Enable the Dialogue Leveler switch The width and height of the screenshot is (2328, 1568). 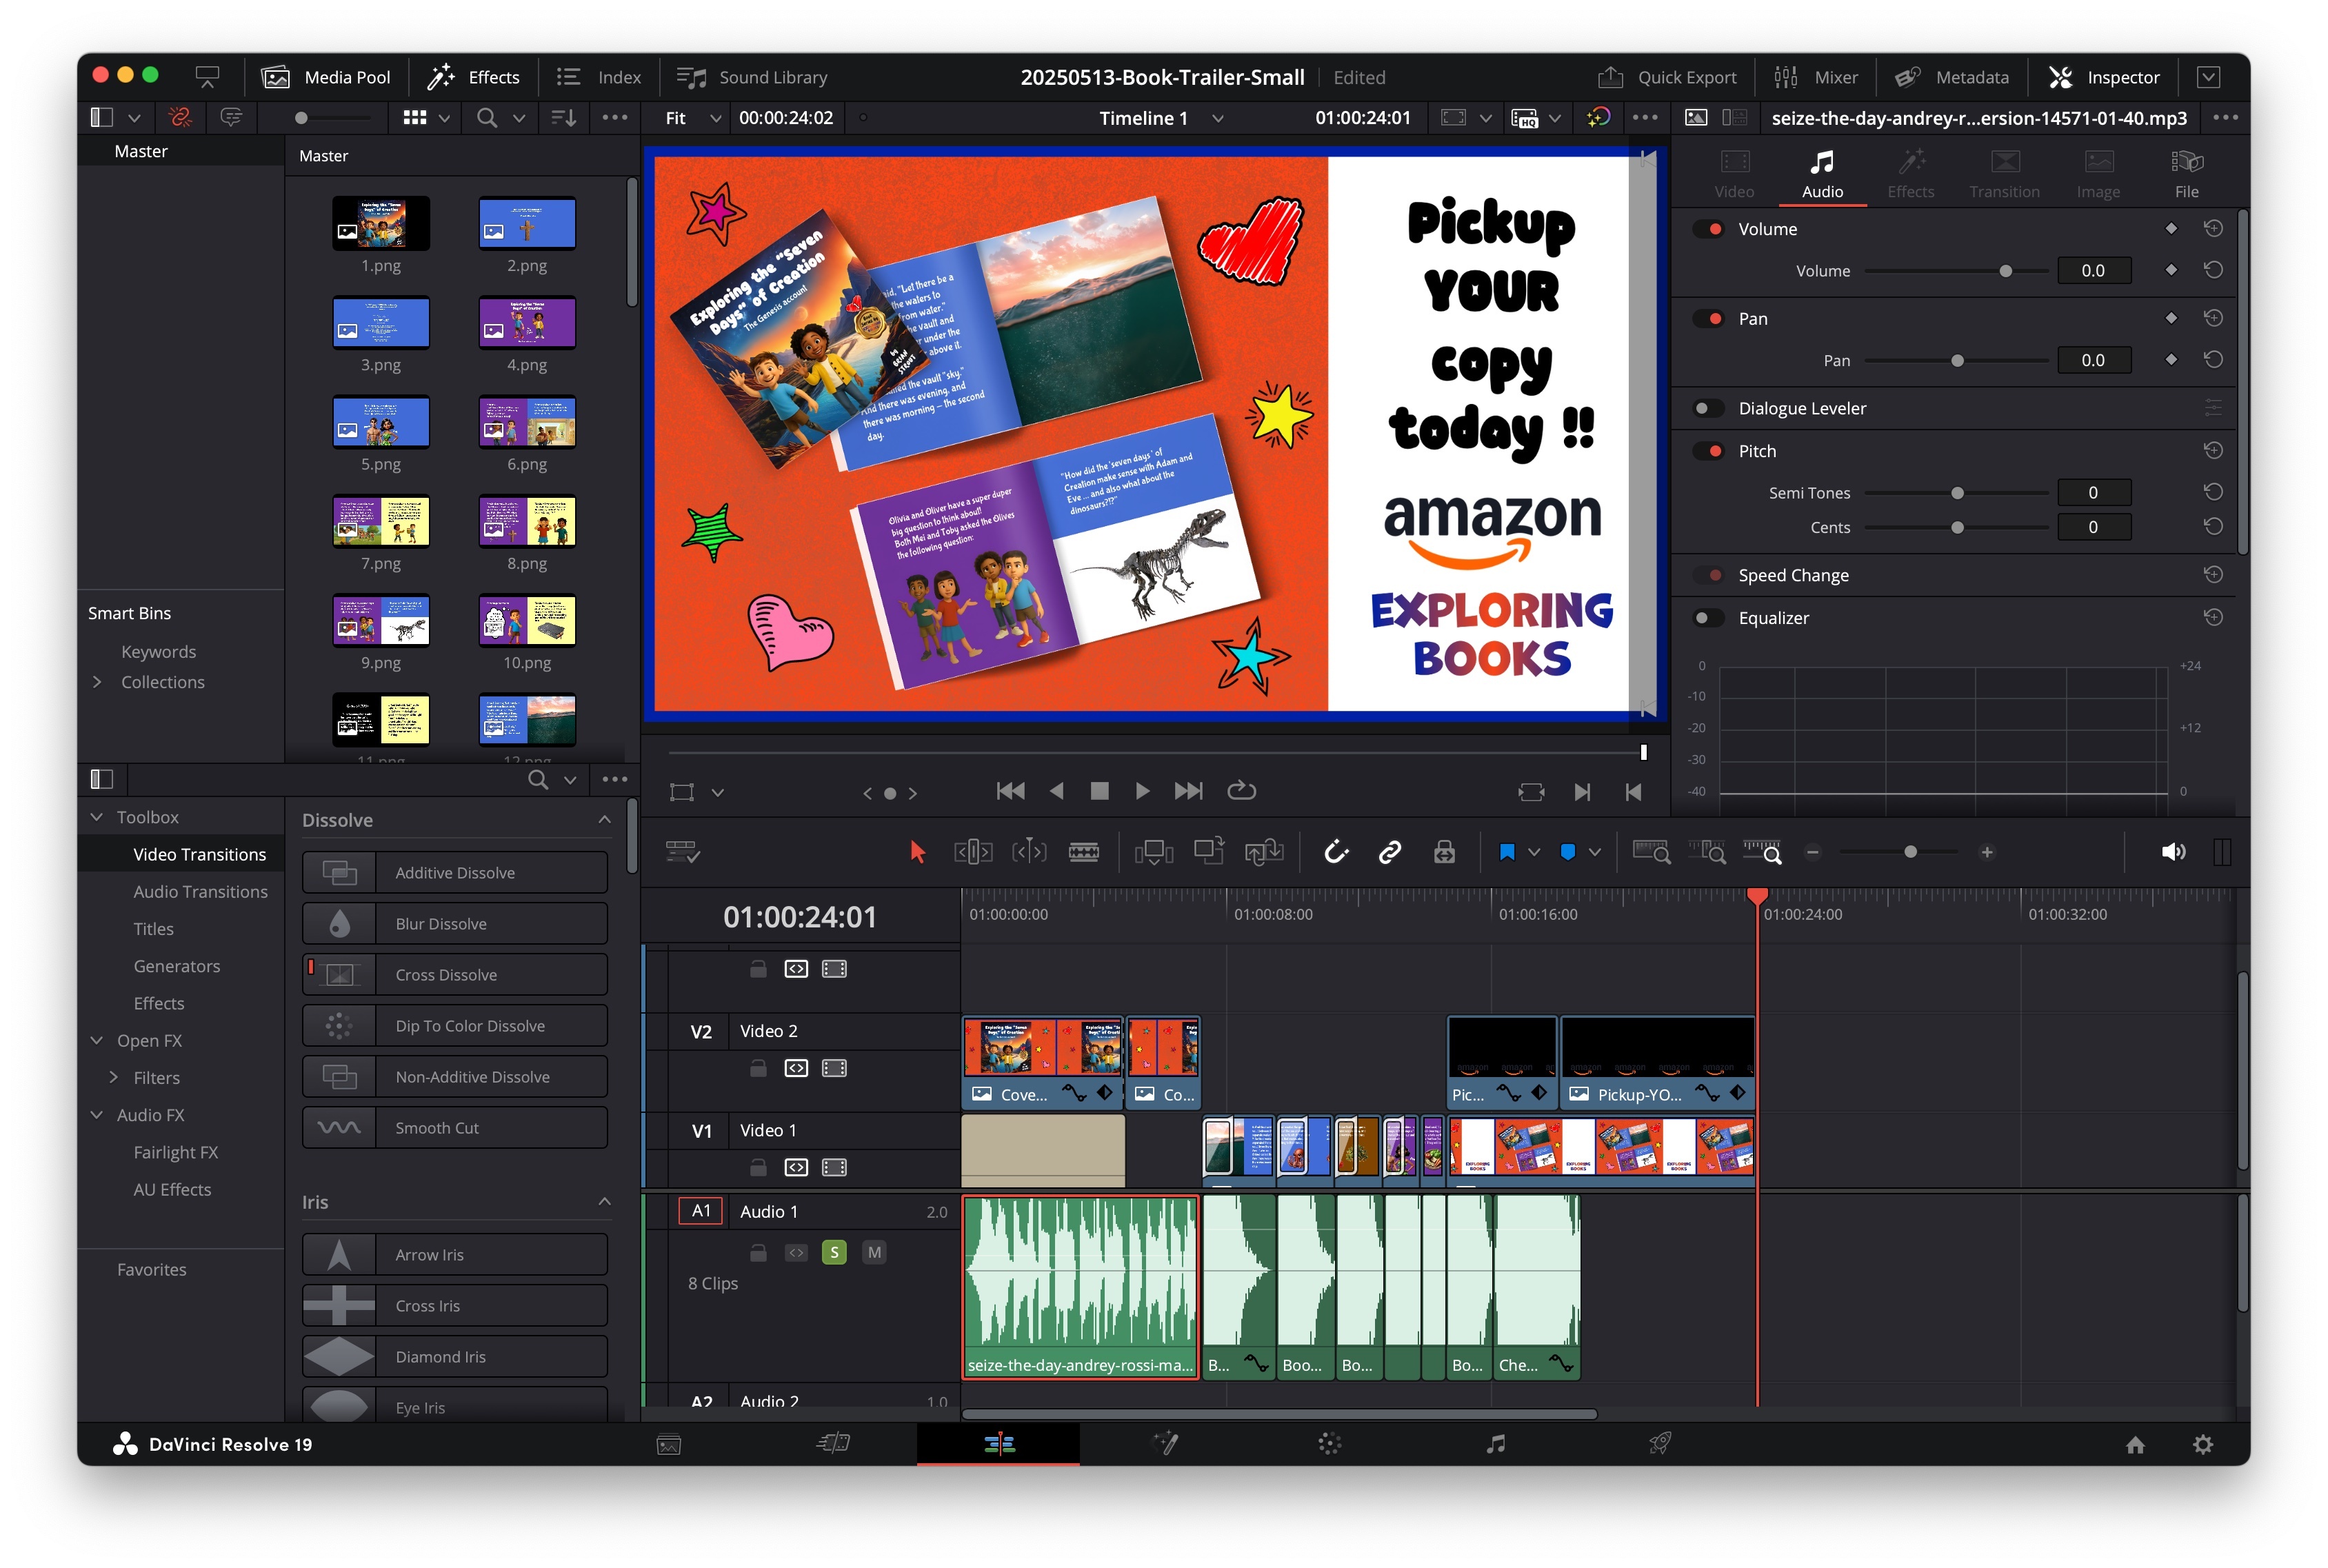coord(1708,408)
